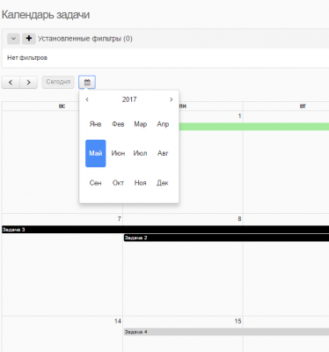Select month Ноя in picker
Screen dimensions: 329x352
pyautogui.click(x=141, y=183)
